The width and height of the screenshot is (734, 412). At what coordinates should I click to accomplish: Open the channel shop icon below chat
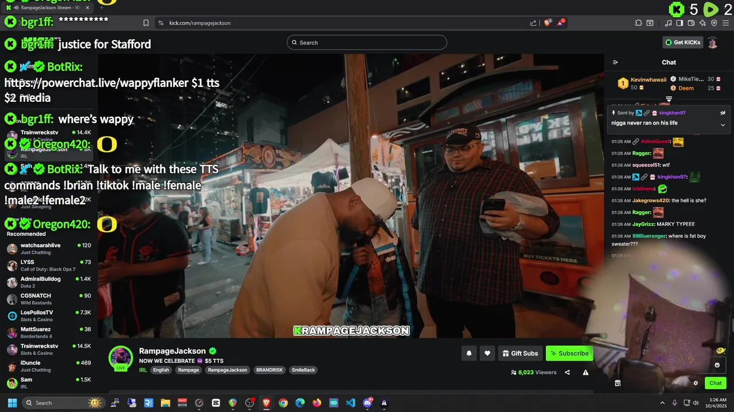click(x=618, y=383)
